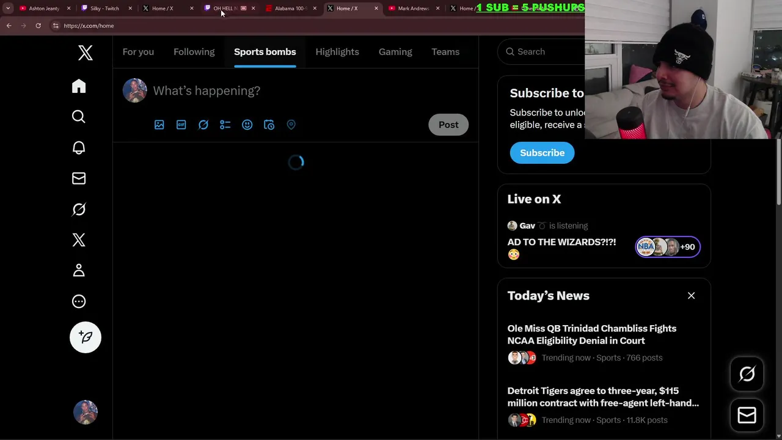The height and width of the screenshot is (440, 782).
Task: Open account menu avatar at sidebar bottom
Action: [x=86, y=413]
